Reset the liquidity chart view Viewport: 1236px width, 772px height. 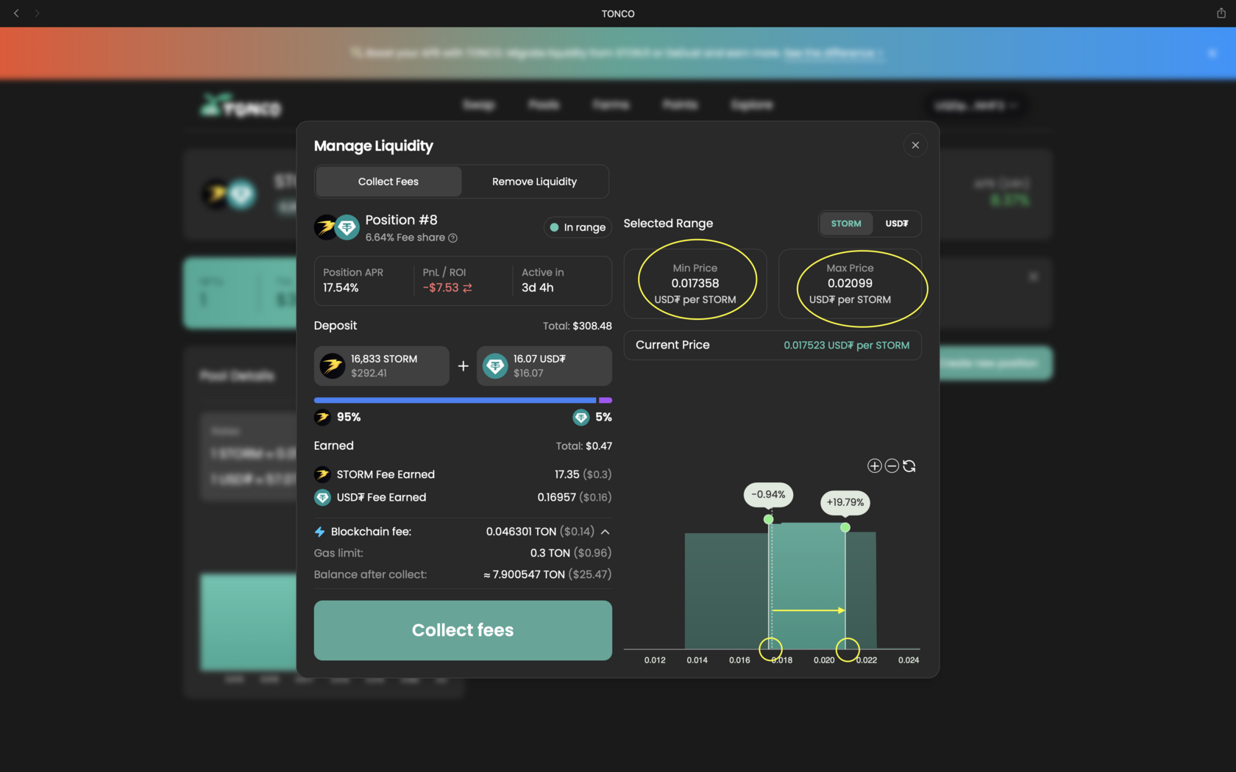point(909,466)
